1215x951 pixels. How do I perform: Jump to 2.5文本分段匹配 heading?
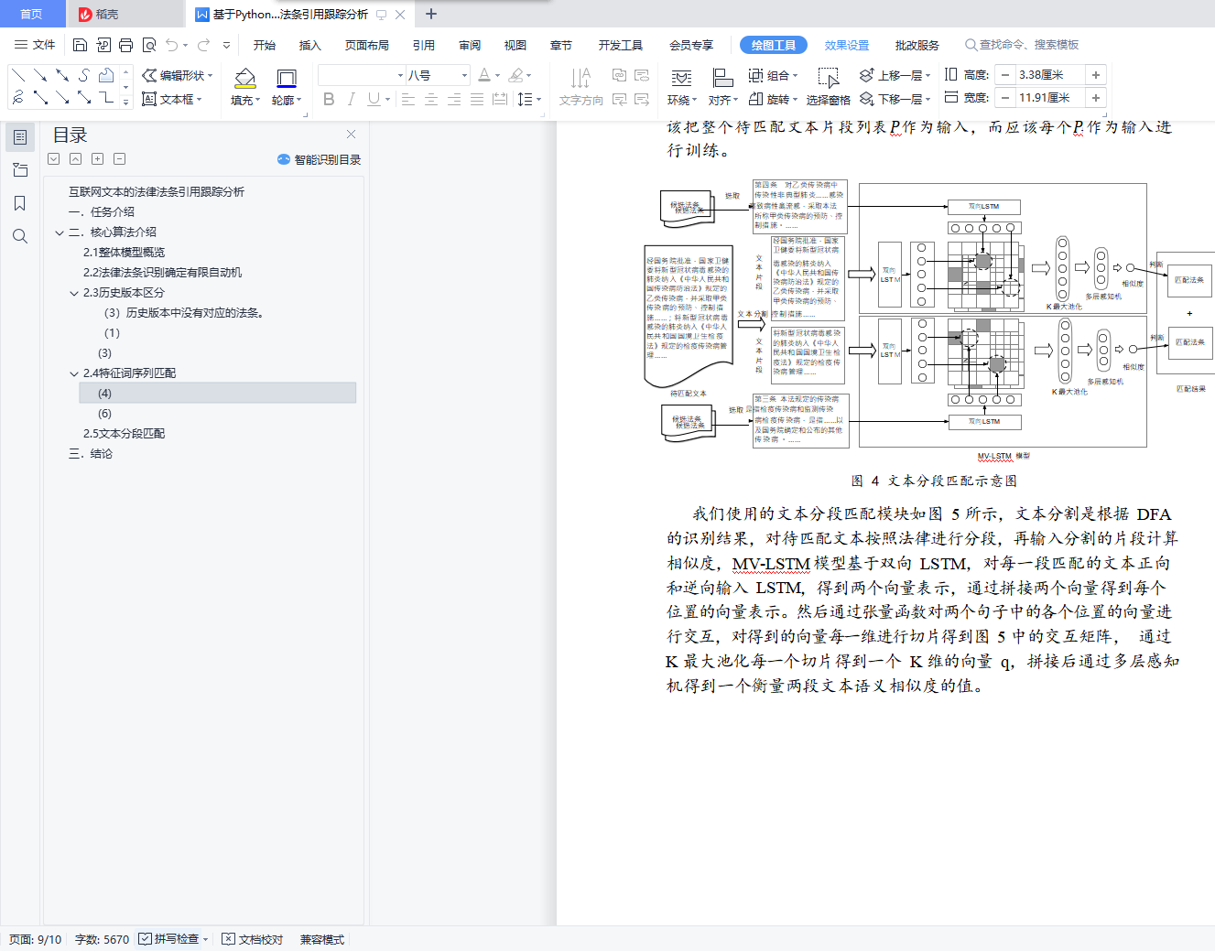[124, 434]
